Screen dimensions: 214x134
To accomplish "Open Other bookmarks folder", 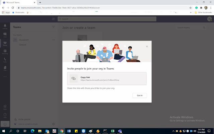I will [203, 12].
